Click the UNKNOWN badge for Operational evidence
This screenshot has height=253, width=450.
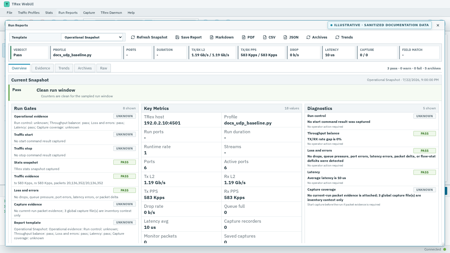tap(125, 116)
